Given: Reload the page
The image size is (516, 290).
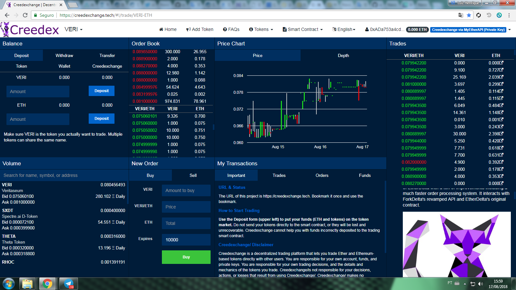Looking at the screenshot, I should [25, 15].
